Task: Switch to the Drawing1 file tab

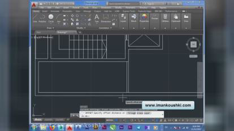Action: point(67,32)
